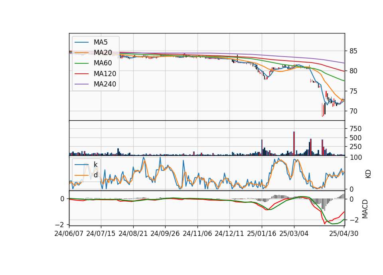The width and height of the screenshot is (383, 275).
Task: Click the volume axis value 250
Action: pos(355,147)
